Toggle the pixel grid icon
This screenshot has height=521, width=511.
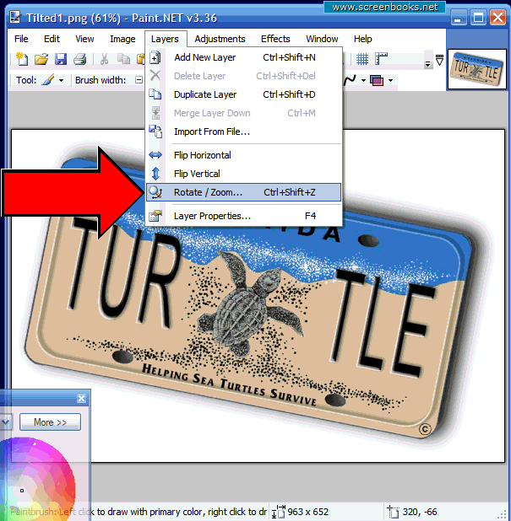click(362, 60)
